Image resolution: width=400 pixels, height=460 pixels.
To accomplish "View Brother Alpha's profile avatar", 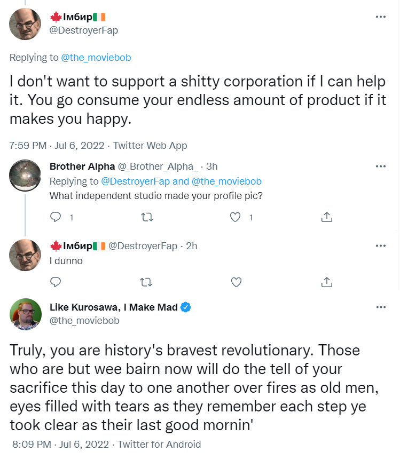I will [26, 175].
